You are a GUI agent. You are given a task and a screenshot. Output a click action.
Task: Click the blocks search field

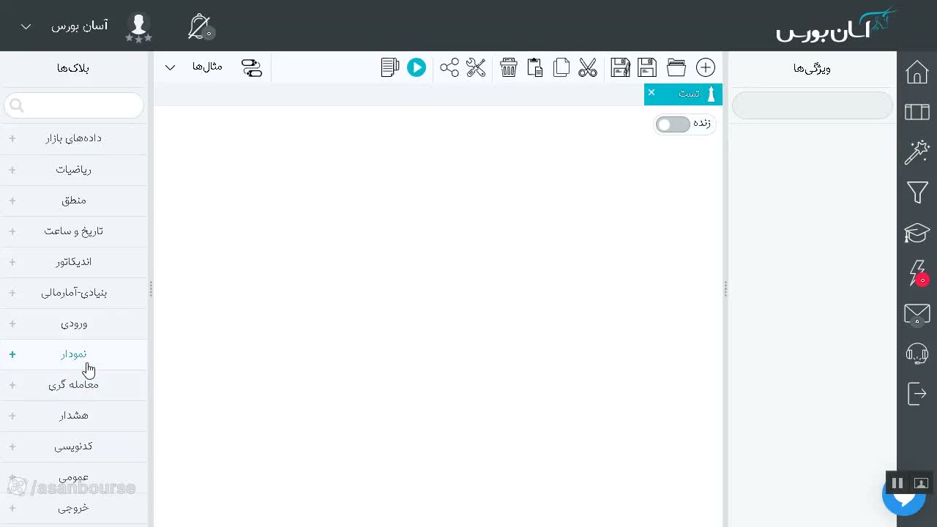tap(74, 105)
